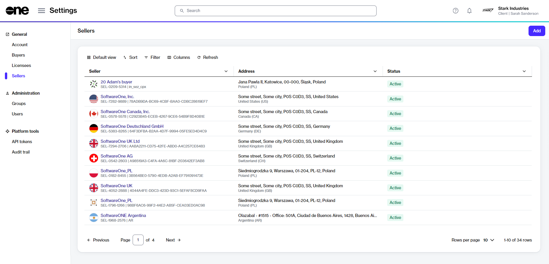Click the help question mark icon
This screenshot has height=264, width=549.
pyautogui.click(x=456, y=11)
